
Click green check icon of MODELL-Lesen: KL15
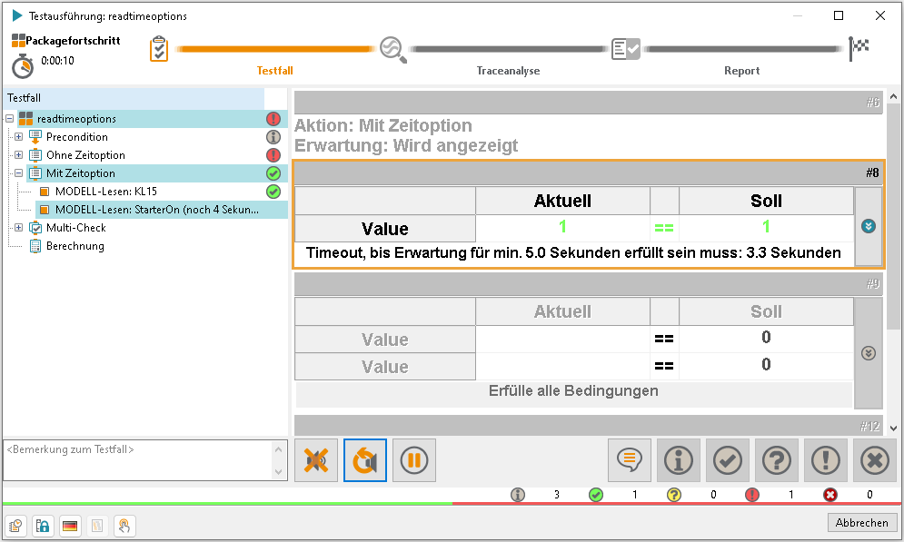[273, 192]
